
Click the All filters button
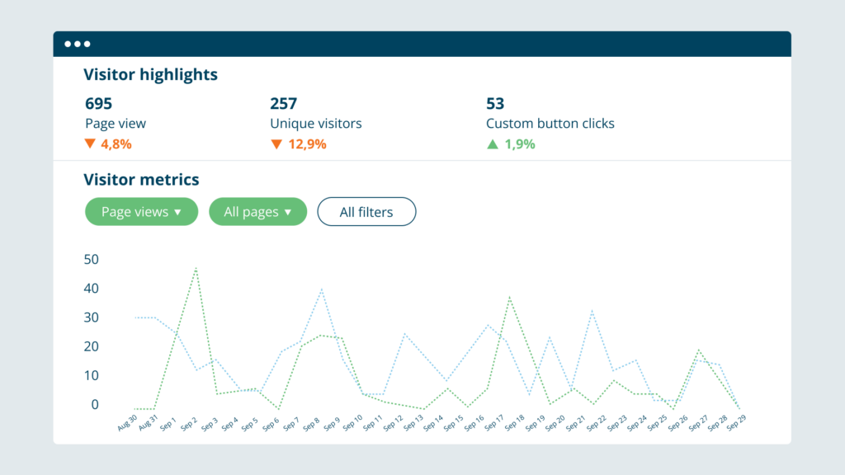pos(366,212)
